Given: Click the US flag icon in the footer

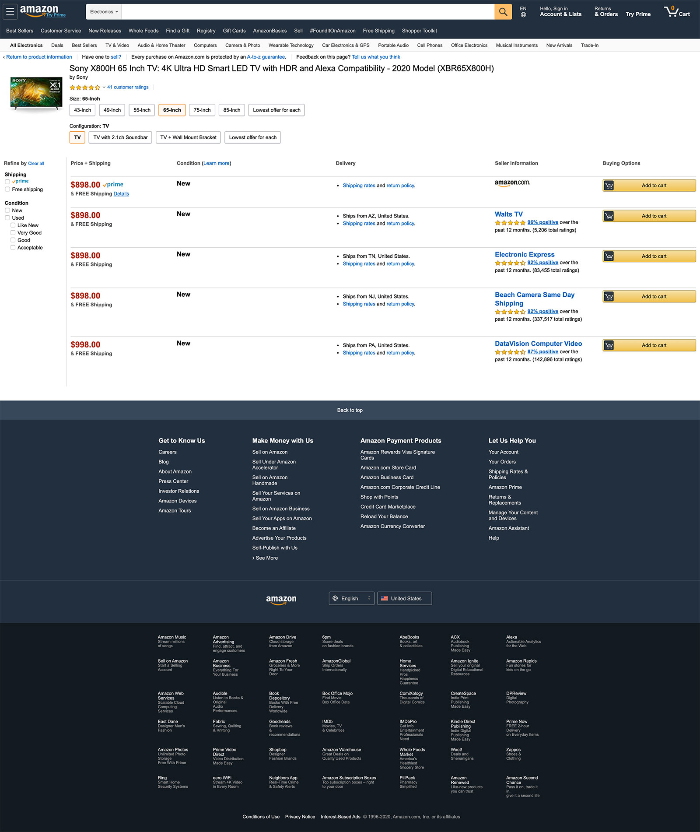Looking at the screenshot, I should click(385, 598).
